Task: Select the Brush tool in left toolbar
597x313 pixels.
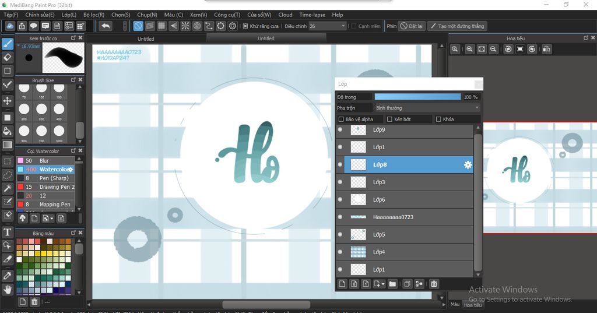Action: (x=7, y=44)
